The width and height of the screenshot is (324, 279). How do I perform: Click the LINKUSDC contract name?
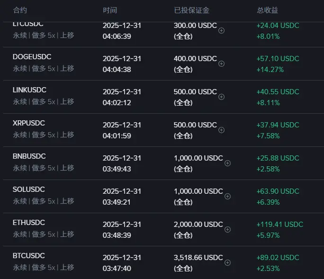point(29,90)
